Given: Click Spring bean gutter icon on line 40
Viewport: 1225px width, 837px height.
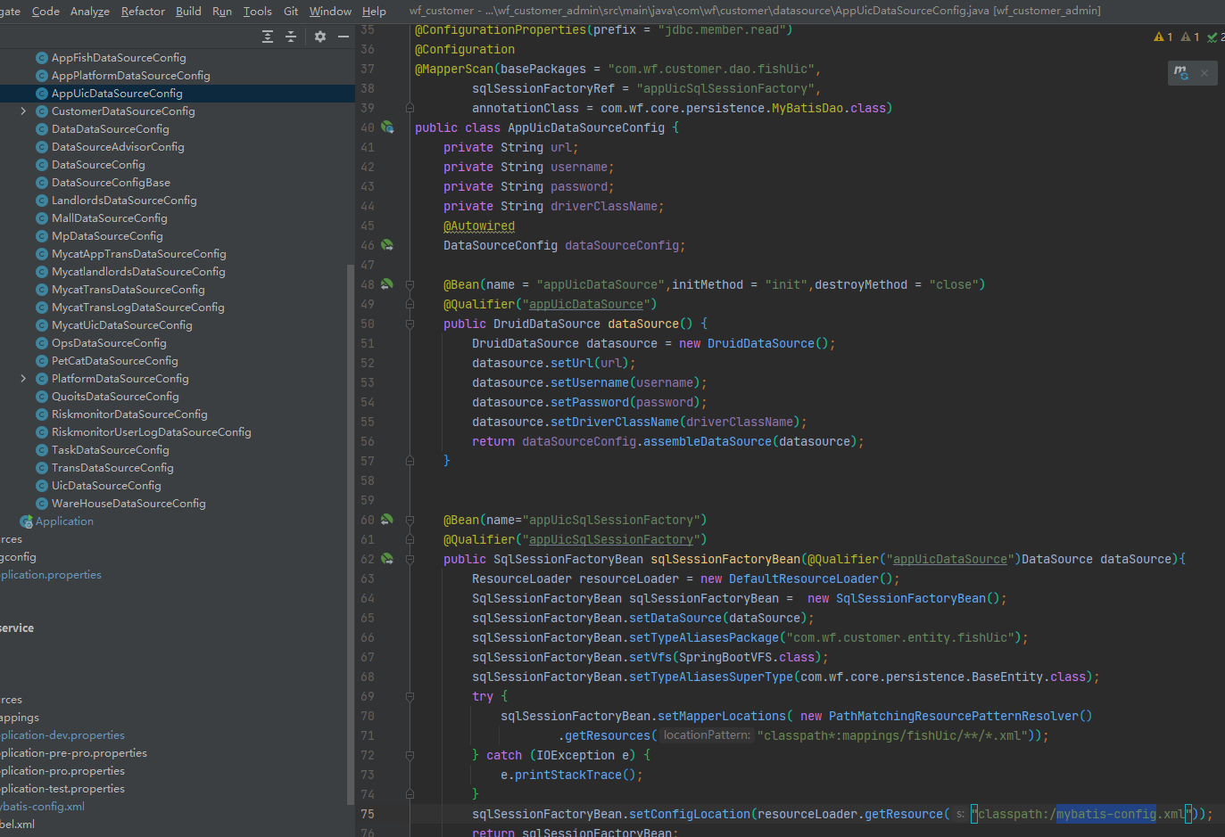Looking at the screenshot, I should [387, 127].
